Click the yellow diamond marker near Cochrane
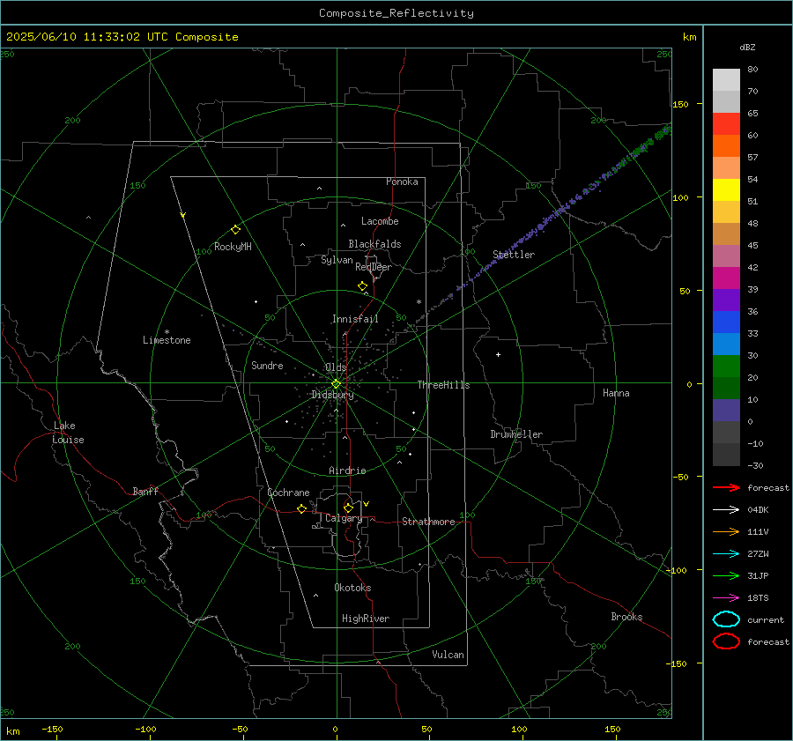This screenshot has width=793, height=741. [301, 509]
